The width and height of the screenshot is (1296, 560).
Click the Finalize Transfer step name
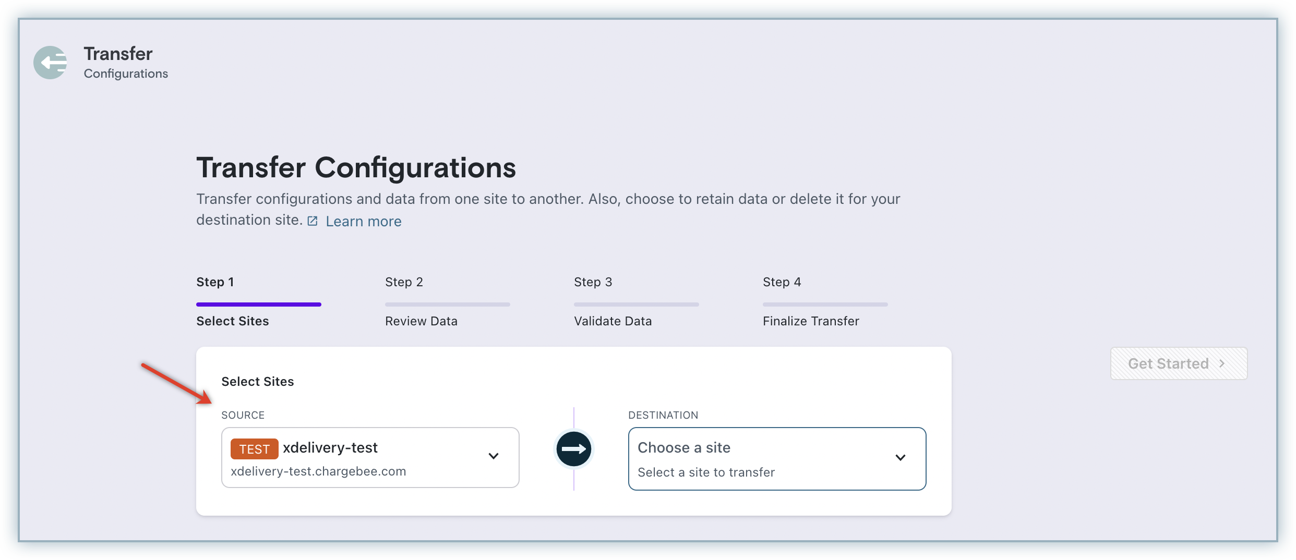(x=811, y=321)
